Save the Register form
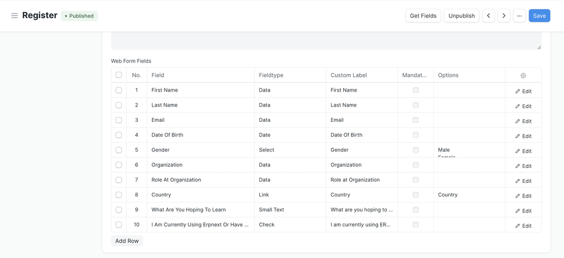Image resolution: width=564 pixels, height=258 pixels. [x=539, y=16]
